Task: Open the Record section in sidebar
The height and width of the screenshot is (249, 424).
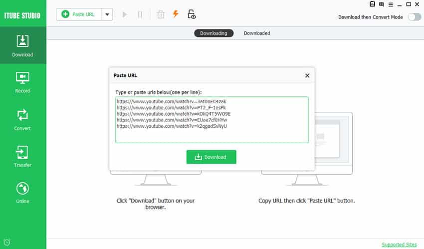Action: point(23,82)
